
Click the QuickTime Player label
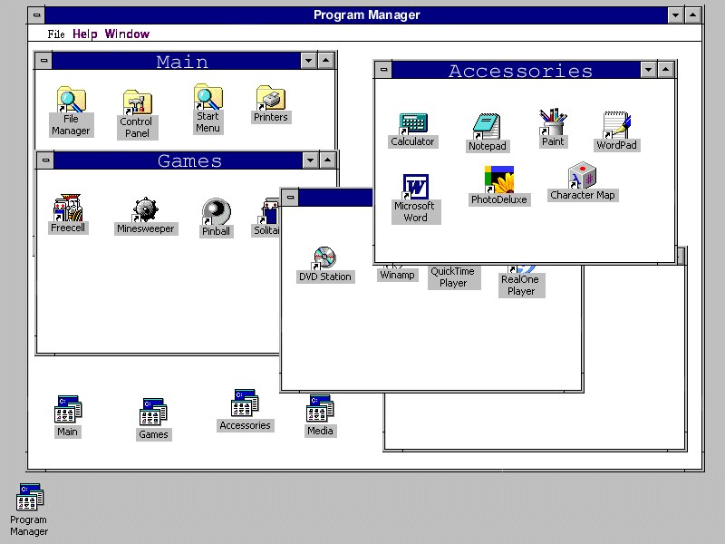(x=453, y=277)
